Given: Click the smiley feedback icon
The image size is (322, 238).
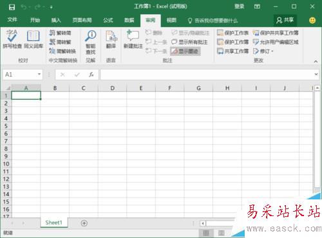Looking at the screenshot, I should pyautogui.click(x=312, y=21).
